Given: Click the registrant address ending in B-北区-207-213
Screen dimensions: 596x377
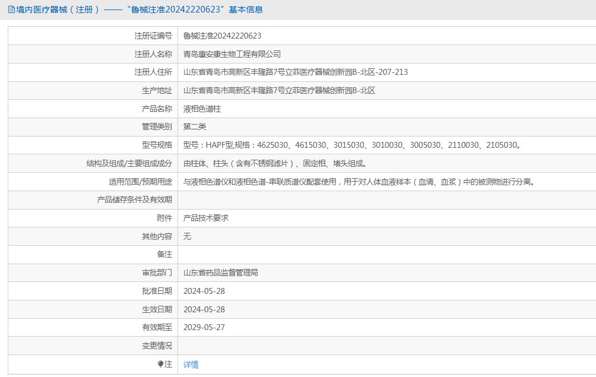Looking at the screenshot, I should [x=295, y=72].
